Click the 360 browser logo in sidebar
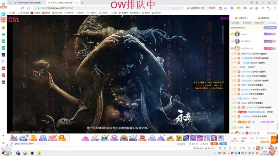This screenshot has height=156, width=278. pyautogui.click(x=3, y=4)
